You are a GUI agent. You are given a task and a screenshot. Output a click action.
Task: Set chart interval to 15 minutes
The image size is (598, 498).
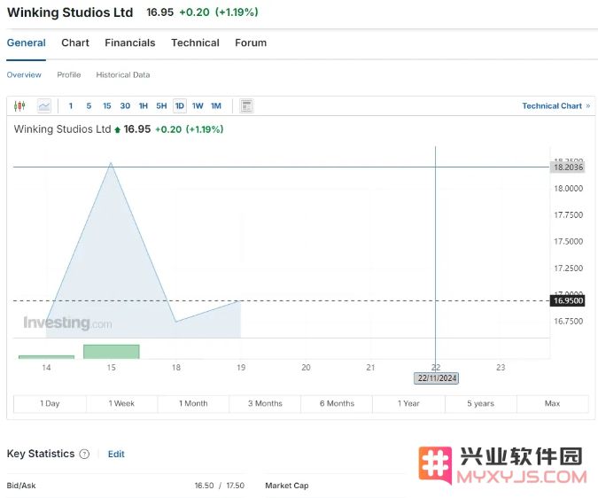107,105
